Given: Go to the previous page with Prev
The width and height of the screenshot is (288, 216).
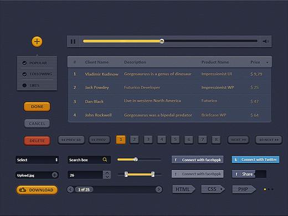Looking at the screenshot, I should pyautogui.click(x=99, y=140).
